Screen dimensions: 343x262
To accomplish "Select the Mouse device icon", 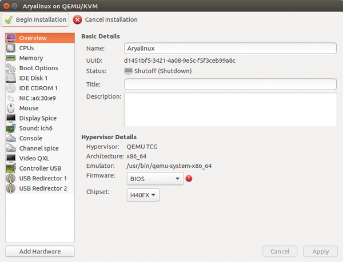I will (11, 108).
